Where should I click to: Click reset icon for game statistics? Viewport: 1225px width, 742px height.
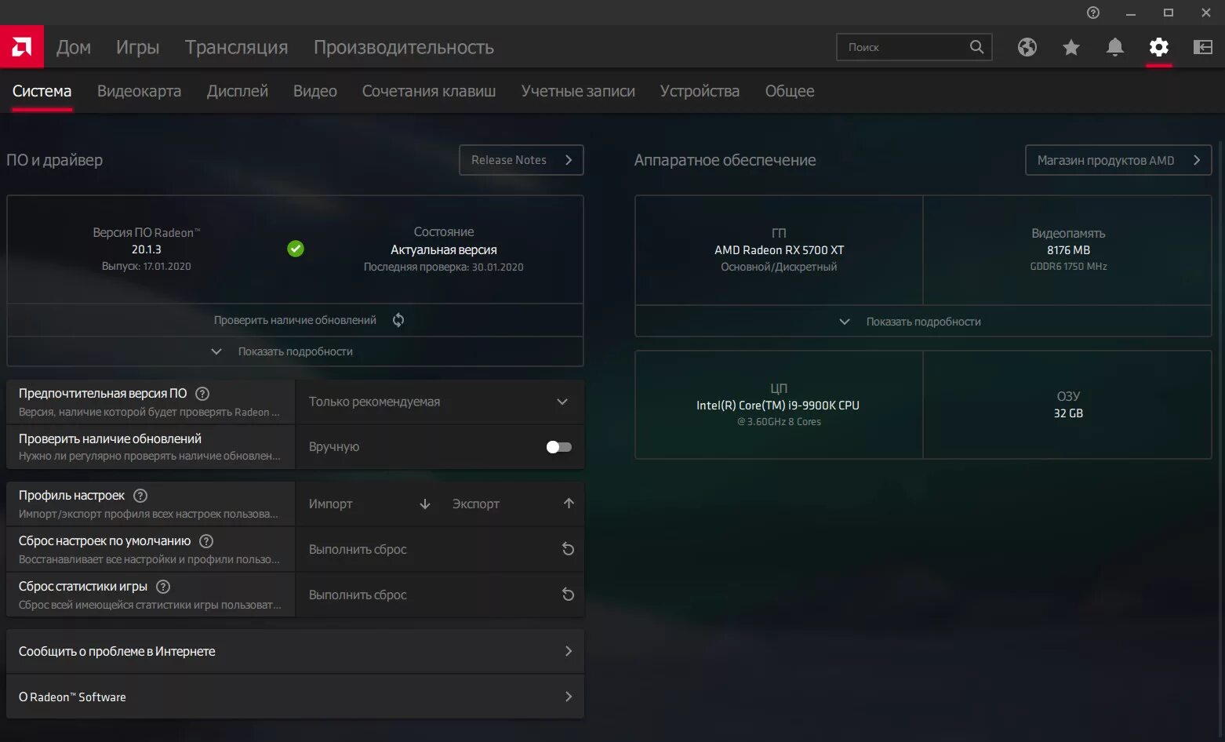coord(569,595)
